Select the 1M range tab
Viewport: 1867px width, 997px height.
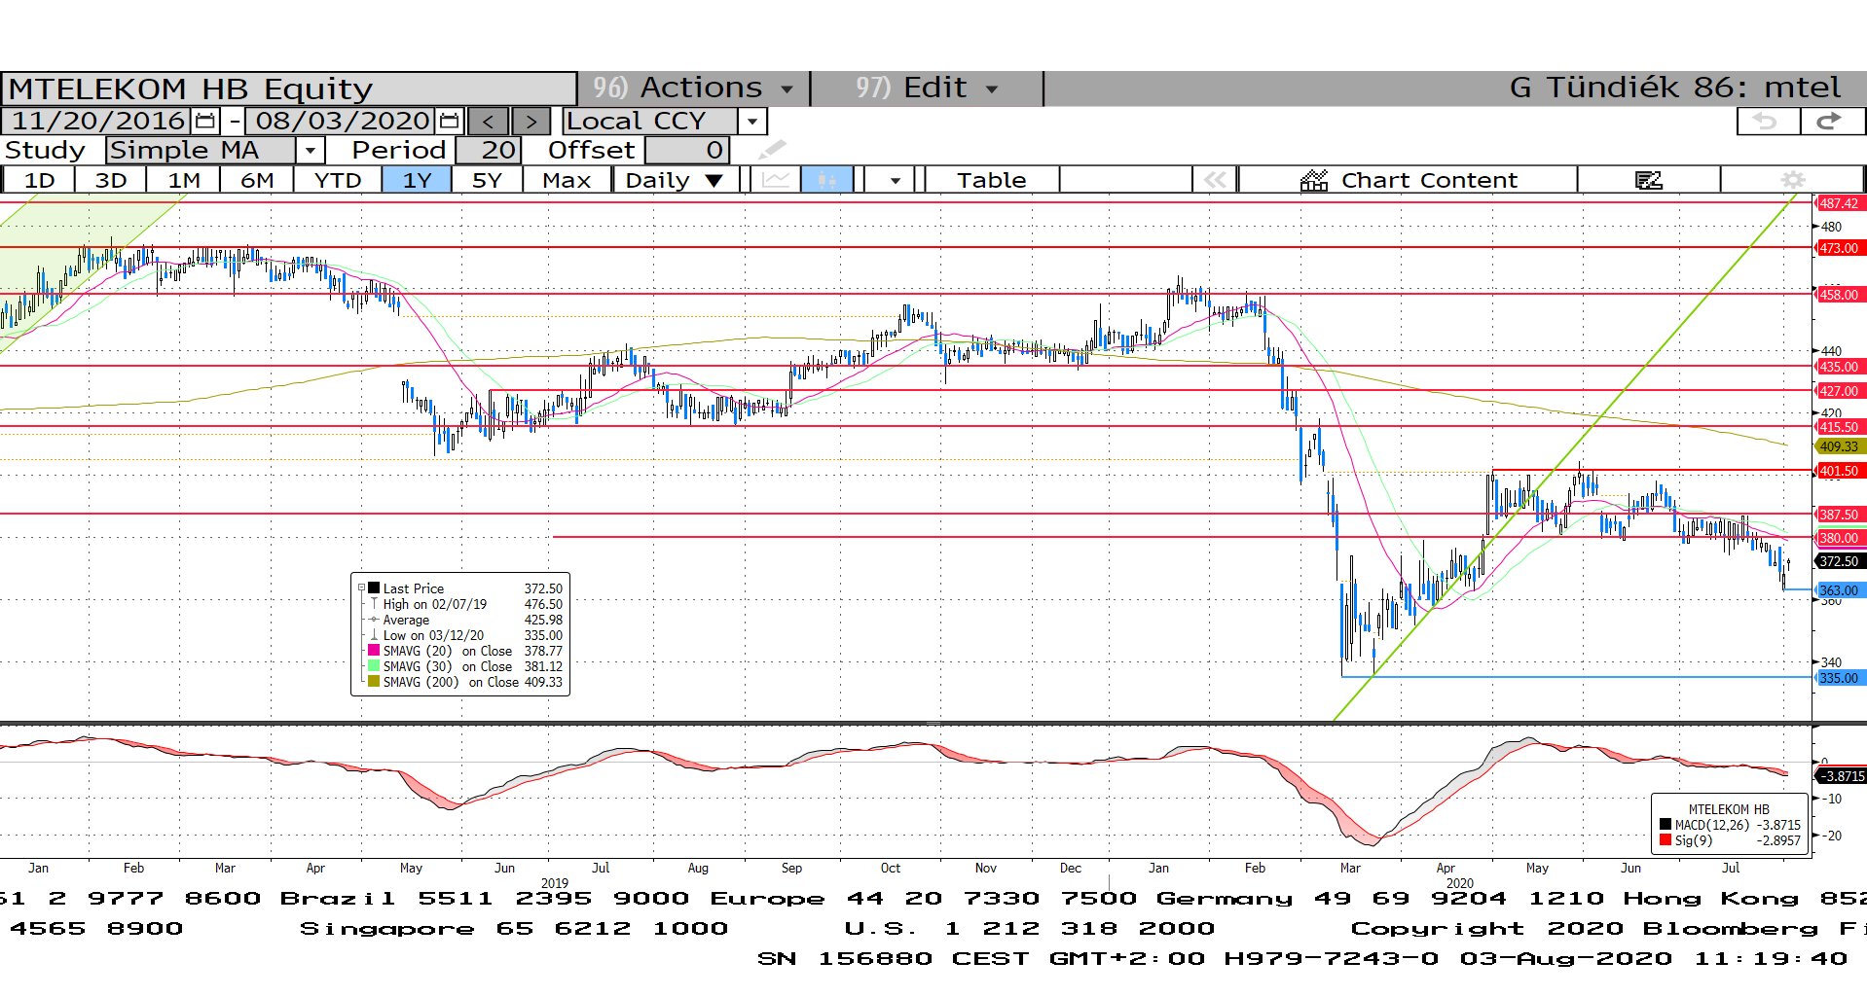pyautogui.click(x=183, y=180)
